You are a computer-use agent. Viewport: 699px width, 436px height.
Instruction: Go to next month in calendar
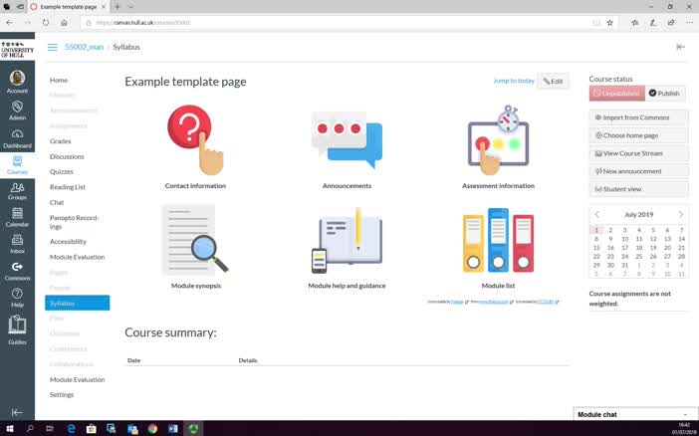tap(681, 214)
